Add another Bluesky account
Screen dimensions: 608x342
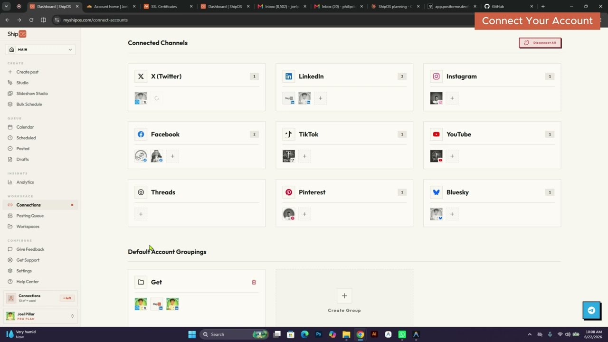[452, 214]
